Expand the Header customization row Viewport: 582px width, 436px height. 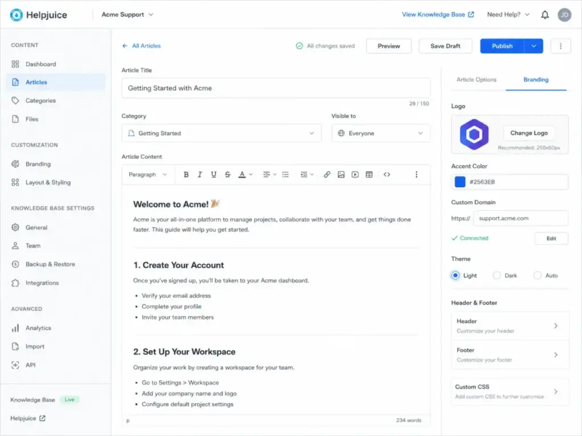coord(510,326)
